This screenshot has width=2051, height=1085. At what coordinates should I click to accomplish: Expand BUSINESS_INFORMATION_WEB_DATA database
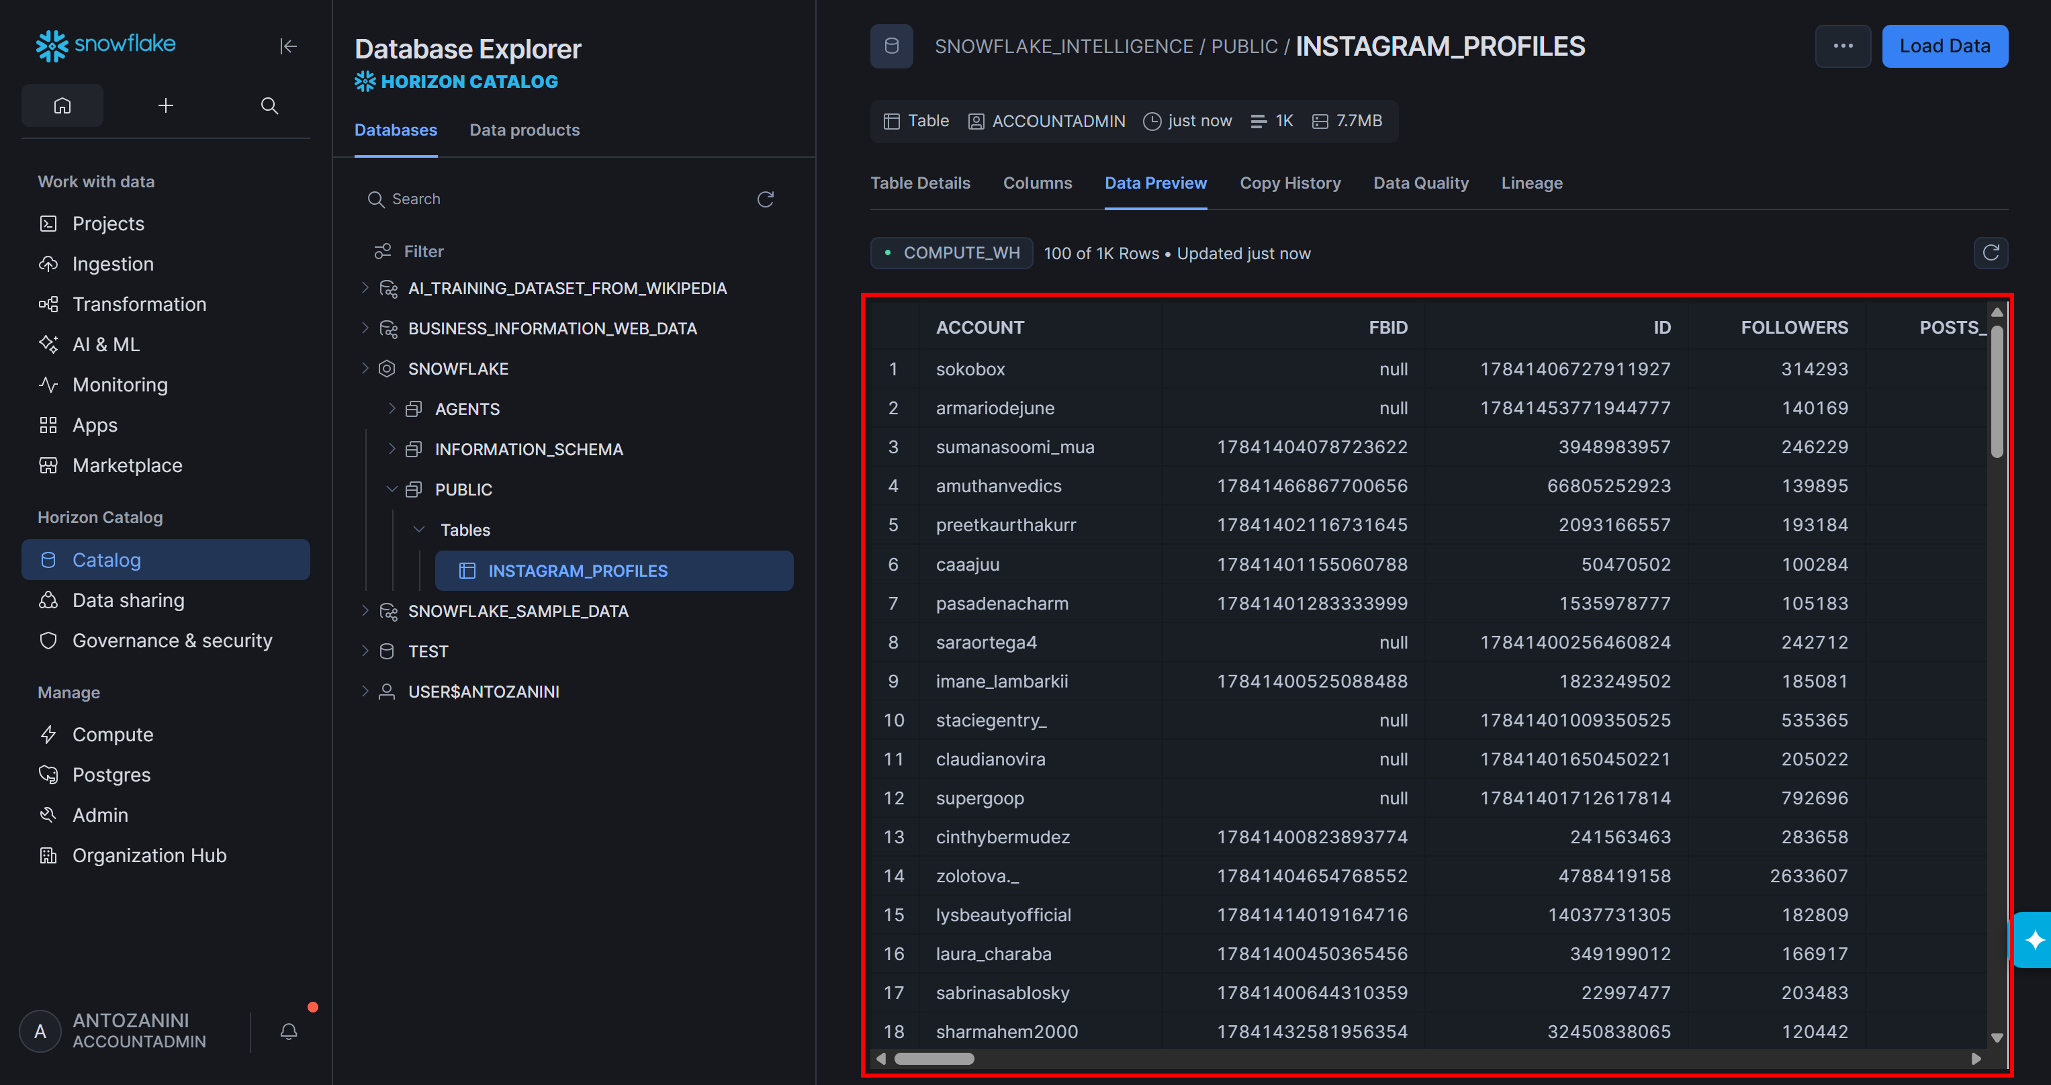[x=365, y=328]
